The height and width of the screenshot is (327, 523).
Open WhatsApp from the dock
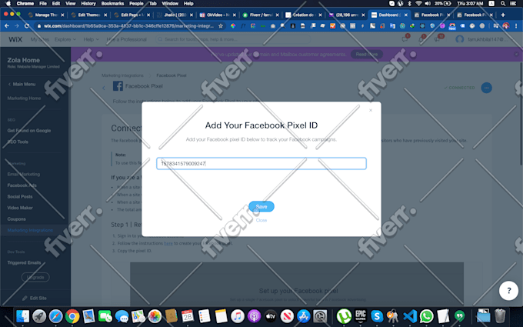[426, 316]
